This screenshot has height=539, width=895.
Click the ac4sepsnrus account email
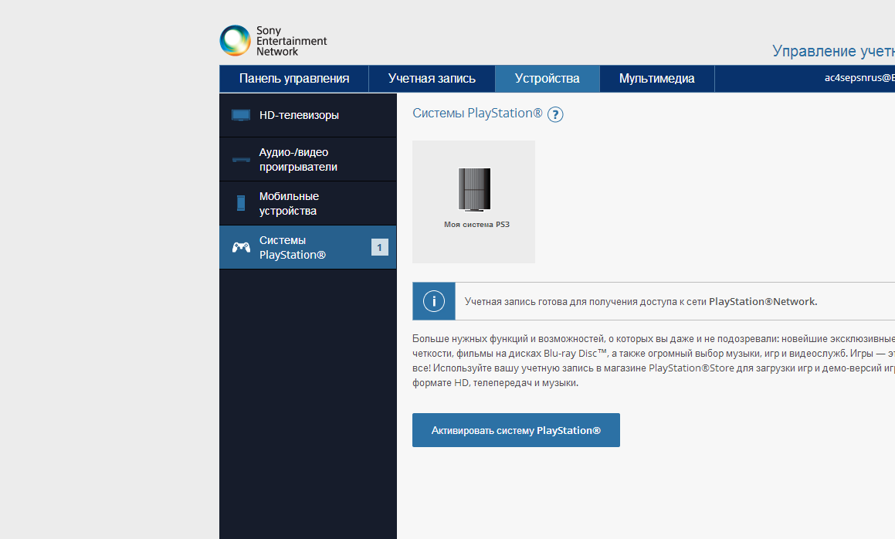(859, 78)
